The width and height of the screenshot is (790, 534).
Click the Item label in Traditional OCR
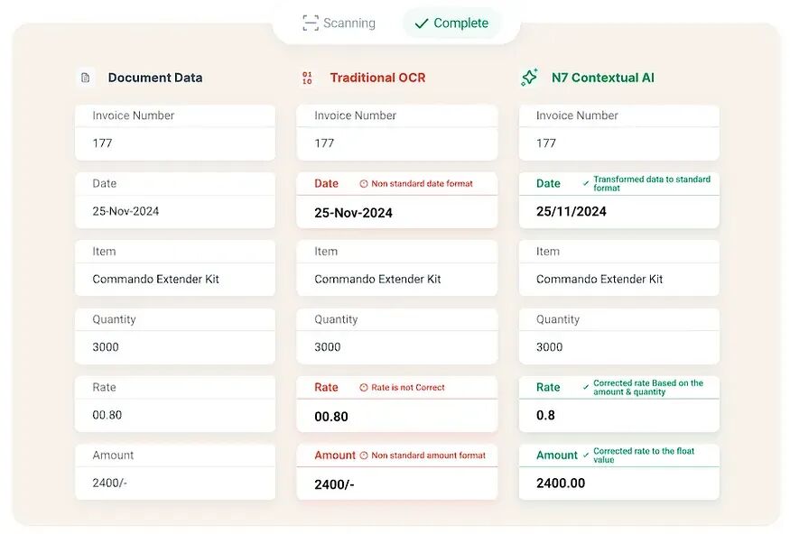pyautogui.click(x=326, y=252)
